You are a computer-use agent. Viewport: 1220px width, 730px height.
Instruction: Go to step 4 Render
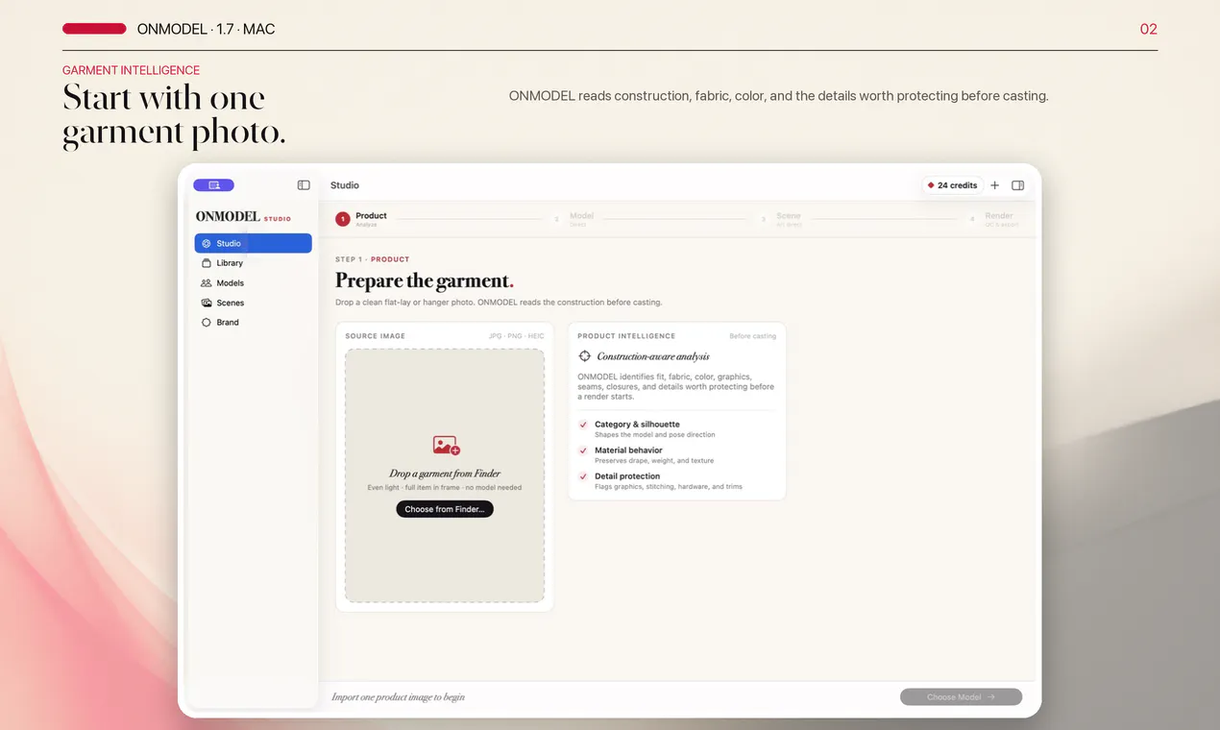994,219
